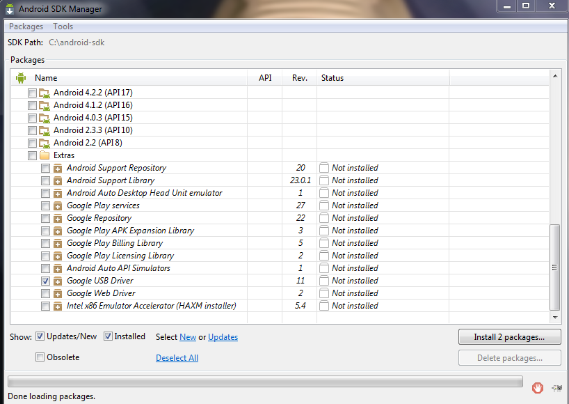Check the Extras group checkbox
569x404 pixels.
pos(32,155)
